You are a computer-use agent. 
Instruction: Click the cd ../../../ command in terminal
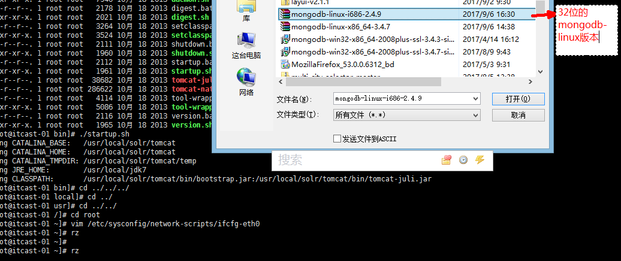click(x=104, y=188)
